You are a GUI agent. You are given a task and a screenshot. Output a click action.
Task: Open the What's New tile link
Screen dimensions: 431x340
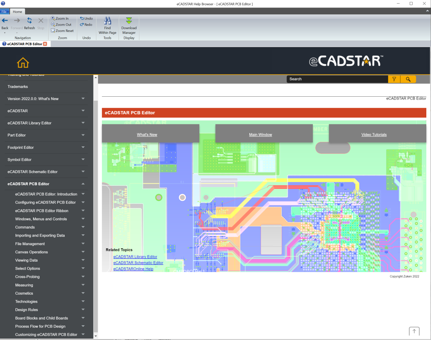[147, 135]
